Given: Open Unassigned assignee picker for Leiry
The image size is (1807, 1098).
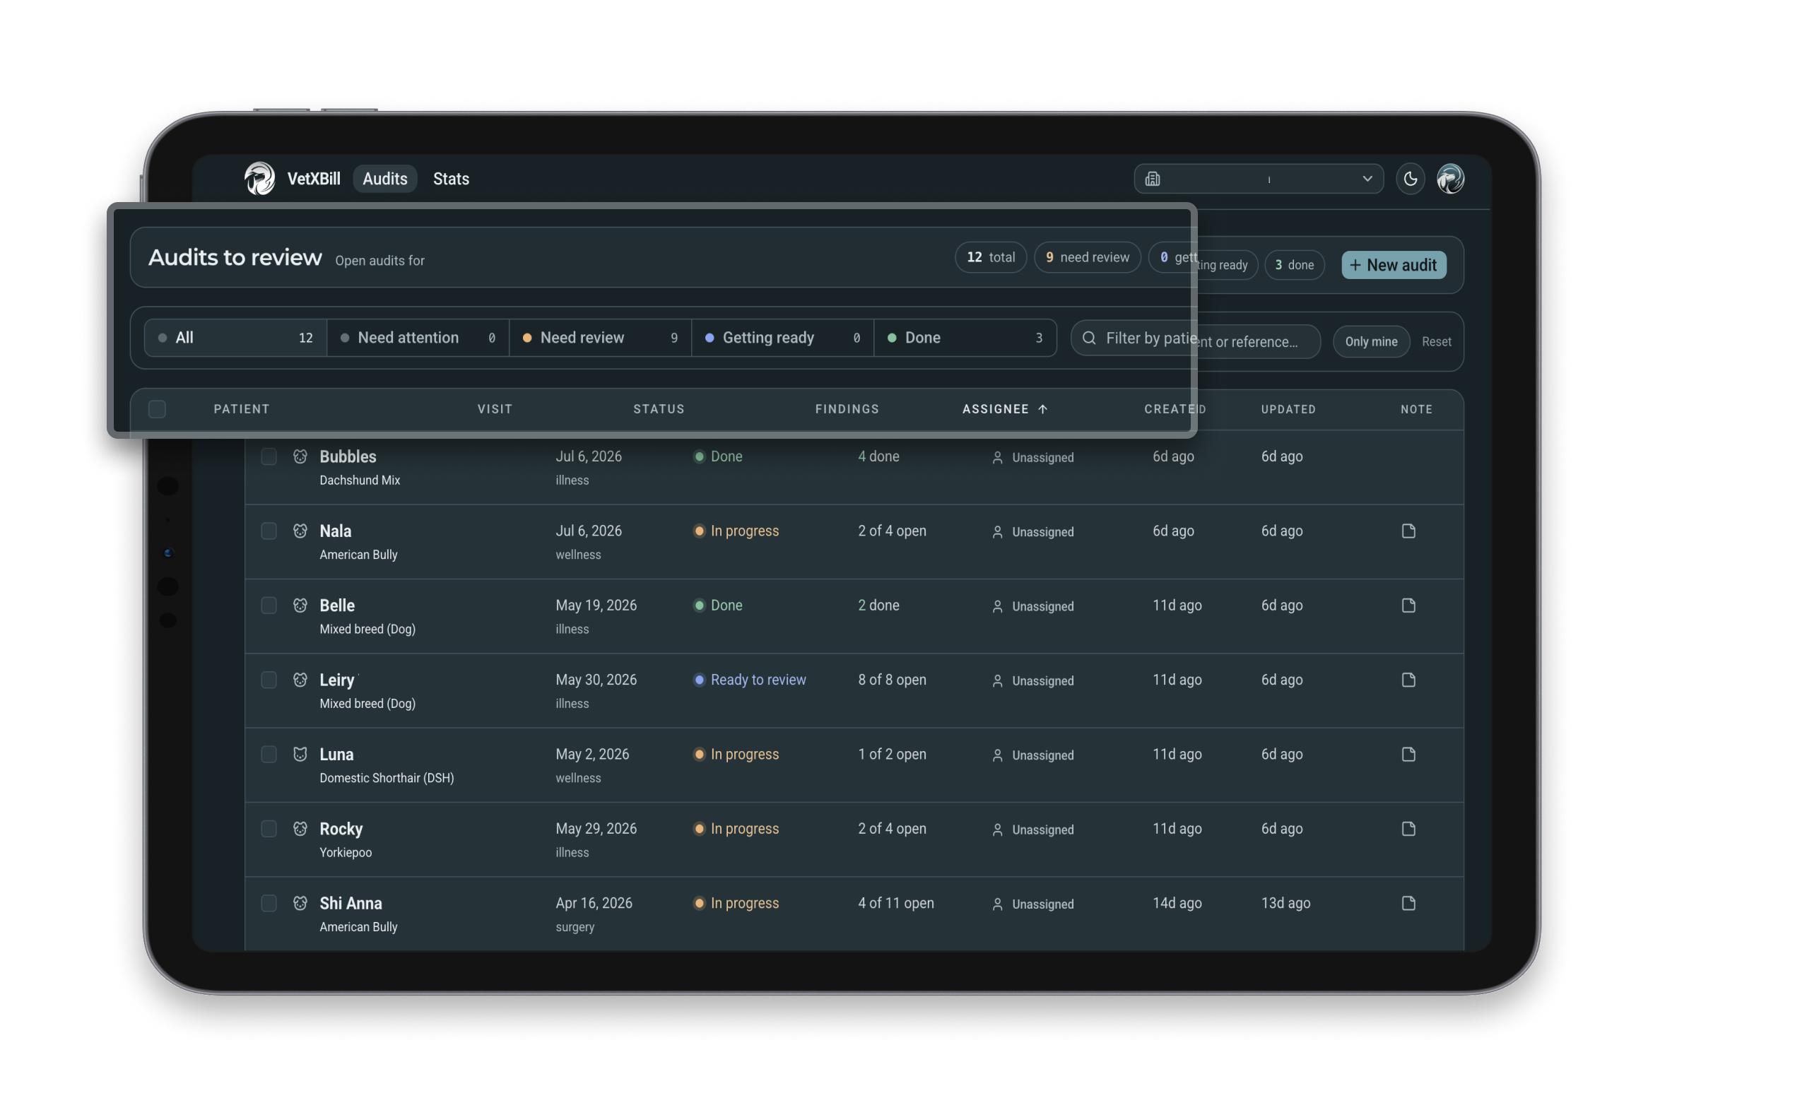Looking at the screenshot, I should coord(1032,680).
